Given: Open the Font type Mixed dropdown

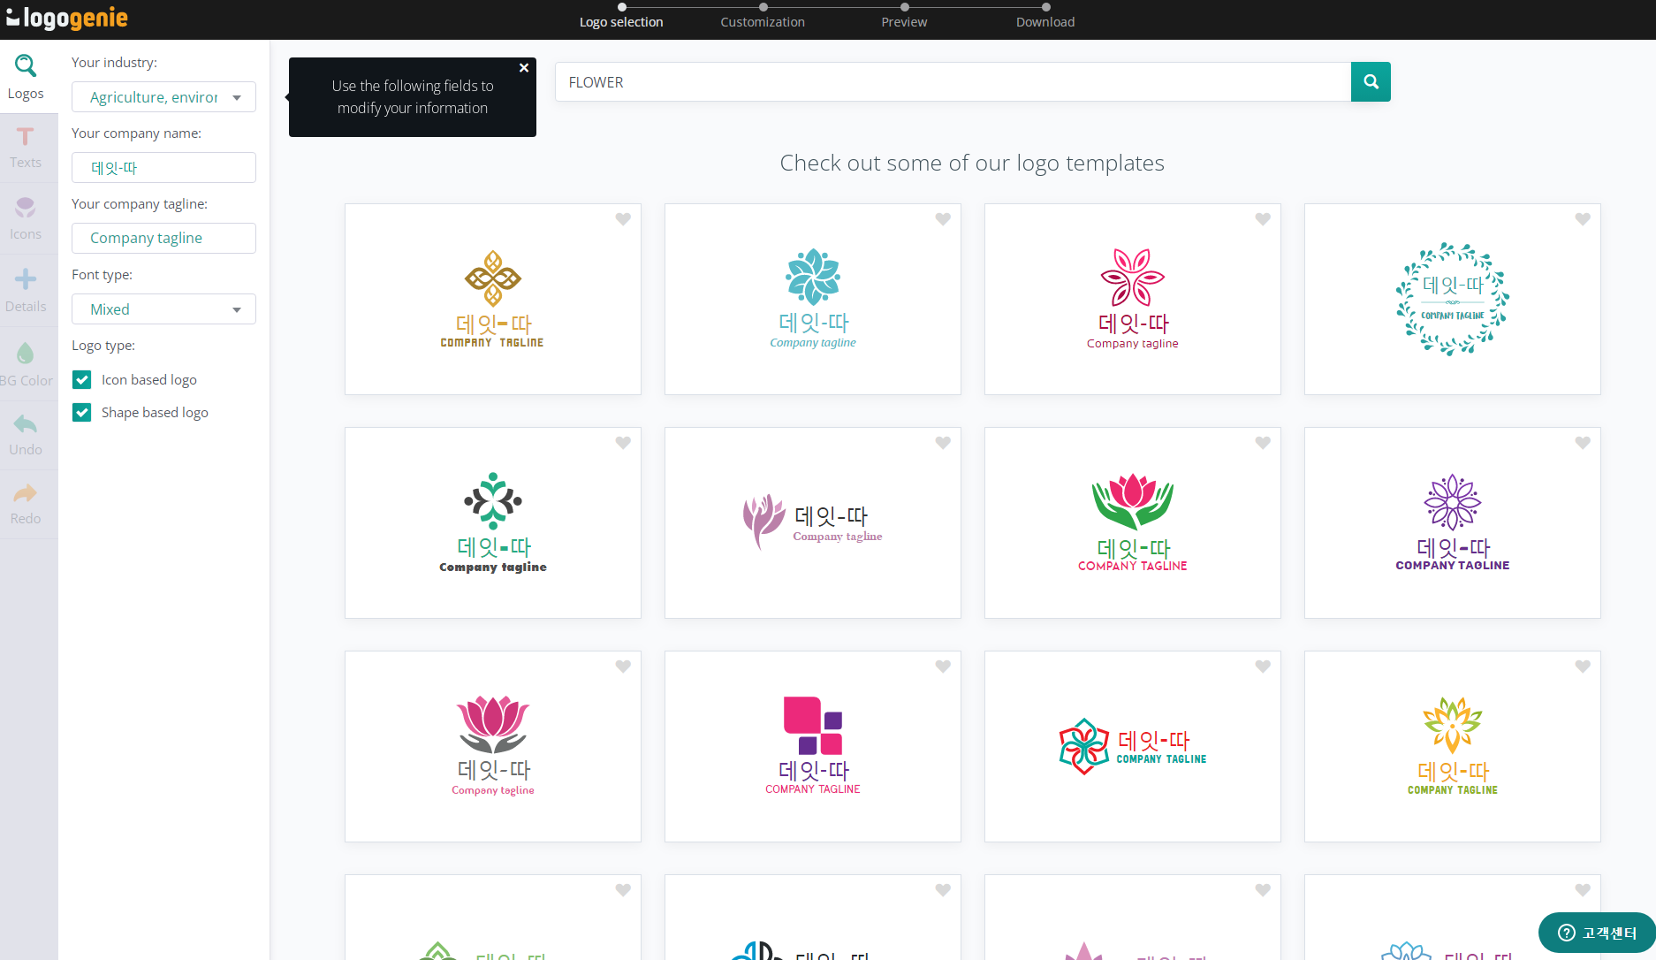Looking at the screenshot, I should (163, 309).
